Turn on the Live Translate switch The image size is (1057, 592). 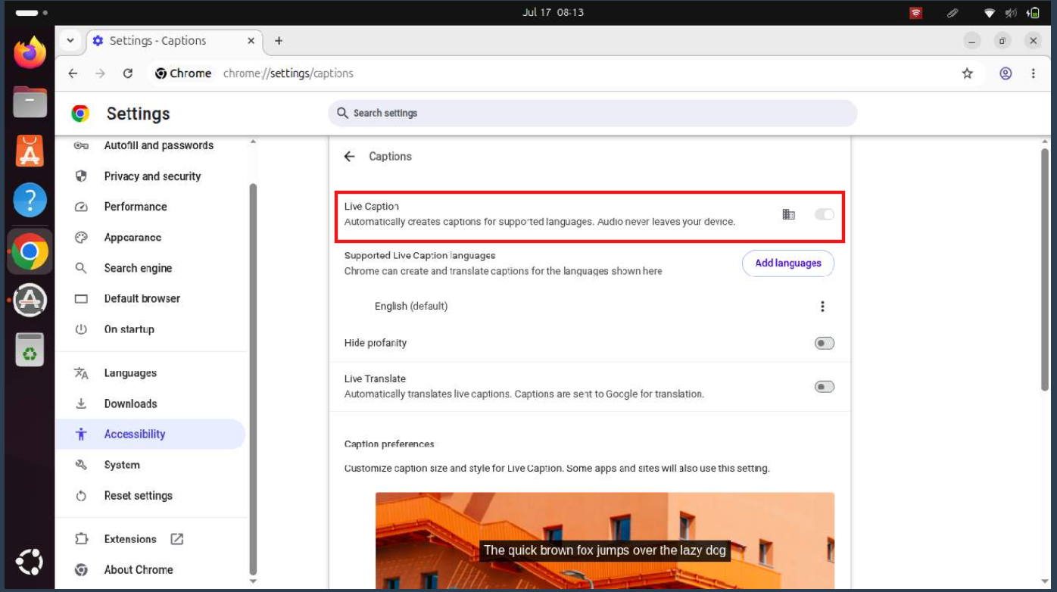click(824, 387)
